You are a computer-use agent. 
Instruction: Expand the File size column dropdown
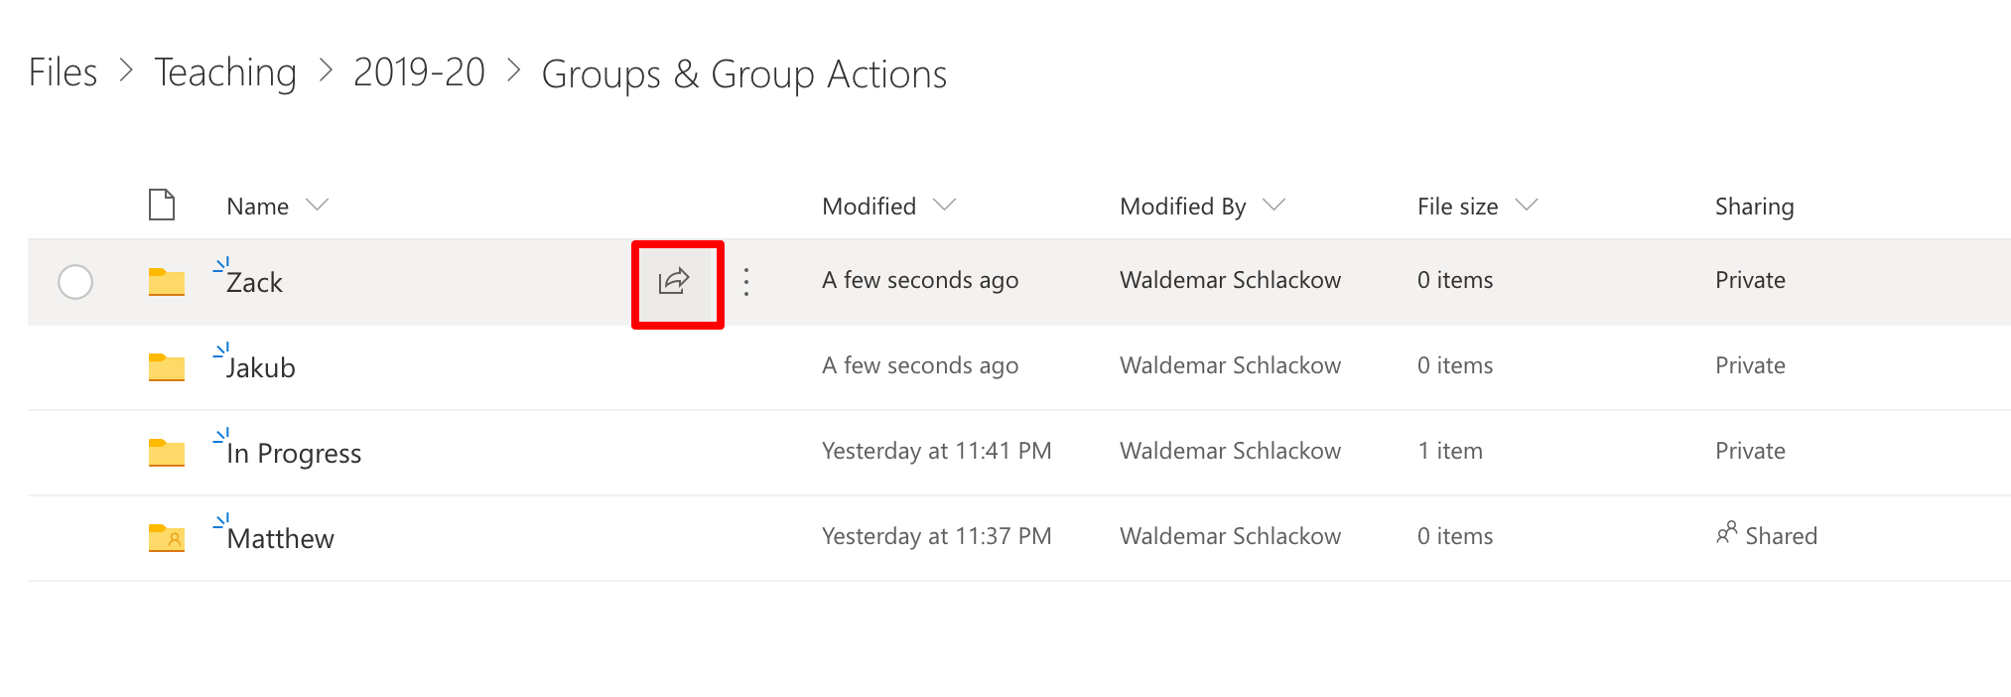[1527, 205]
